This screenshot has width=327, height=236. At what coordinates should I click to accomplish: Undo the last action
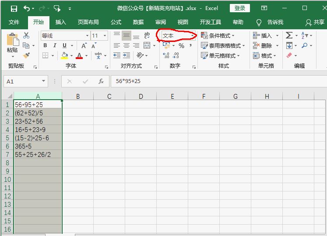point(27,8)
